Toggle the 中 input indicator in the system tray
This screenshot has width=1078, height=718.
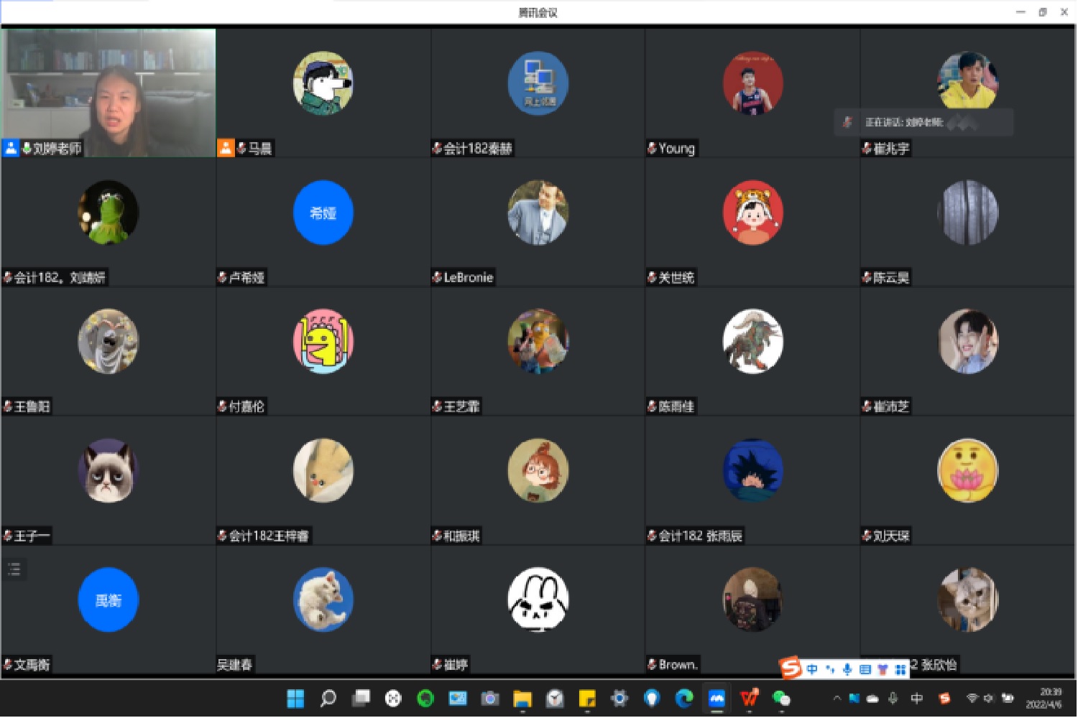917,698
